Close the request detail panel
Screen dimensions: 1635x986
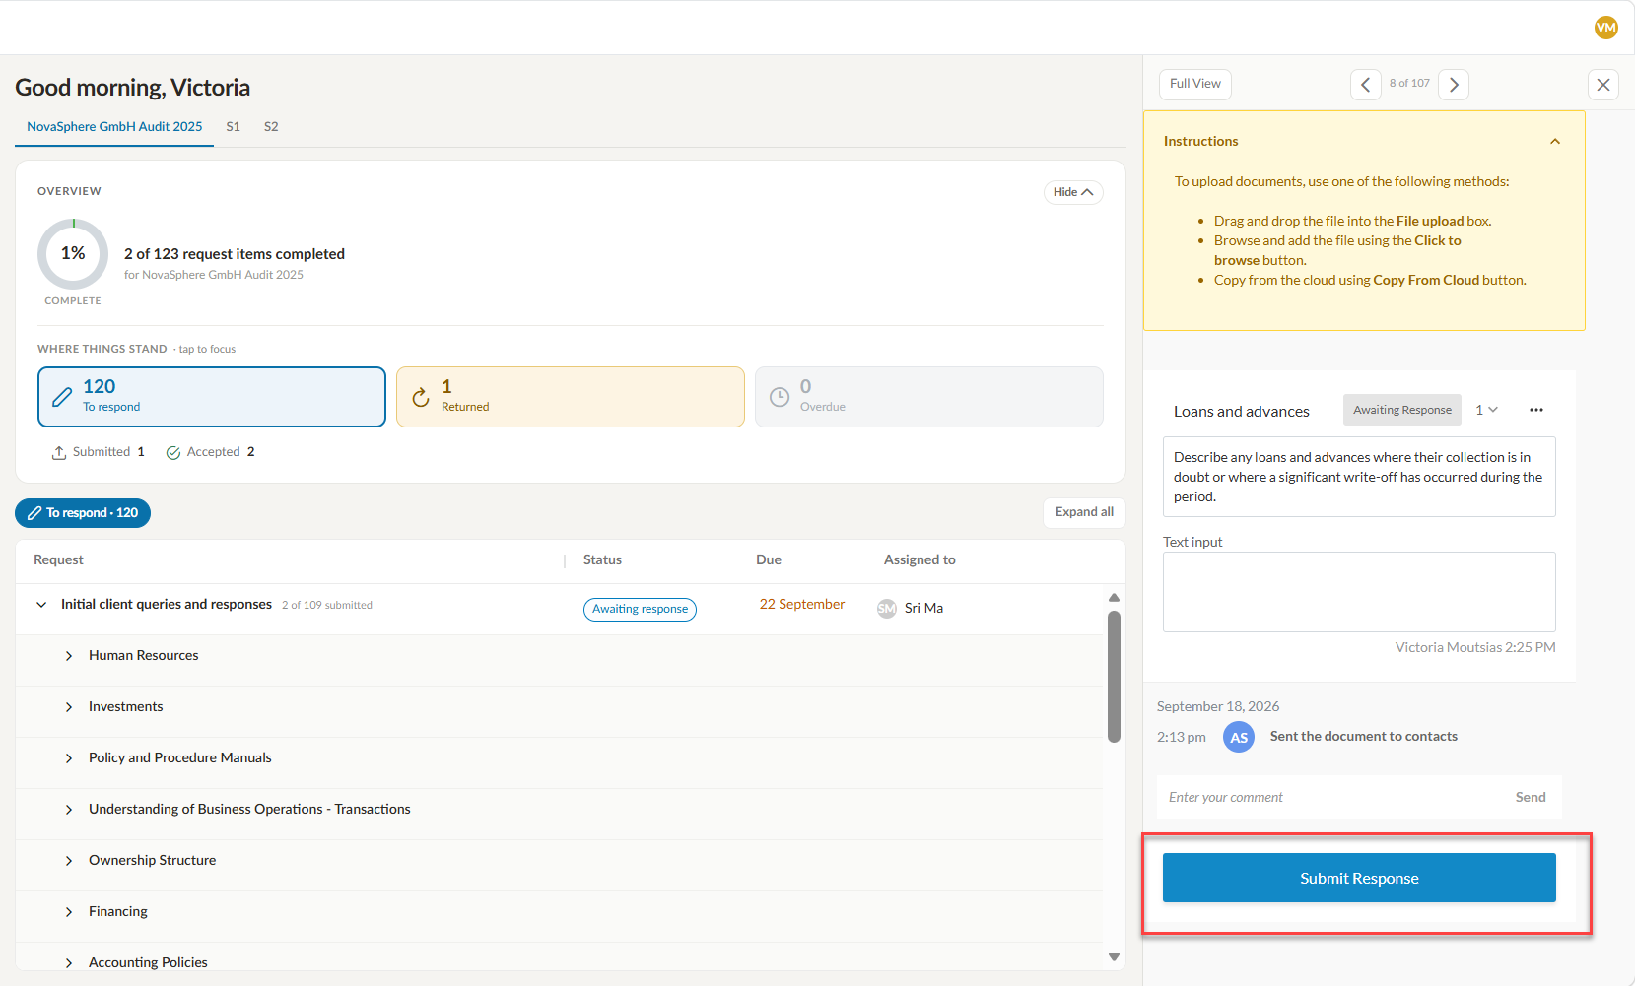coord(1603,85)
